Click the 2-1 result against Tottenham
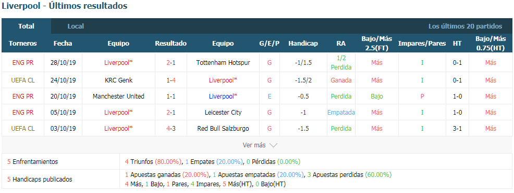 tap(171, 62)
